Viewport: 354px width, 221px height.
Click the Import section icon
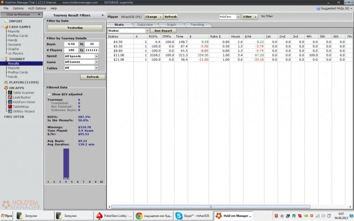[x=6, y=21]
